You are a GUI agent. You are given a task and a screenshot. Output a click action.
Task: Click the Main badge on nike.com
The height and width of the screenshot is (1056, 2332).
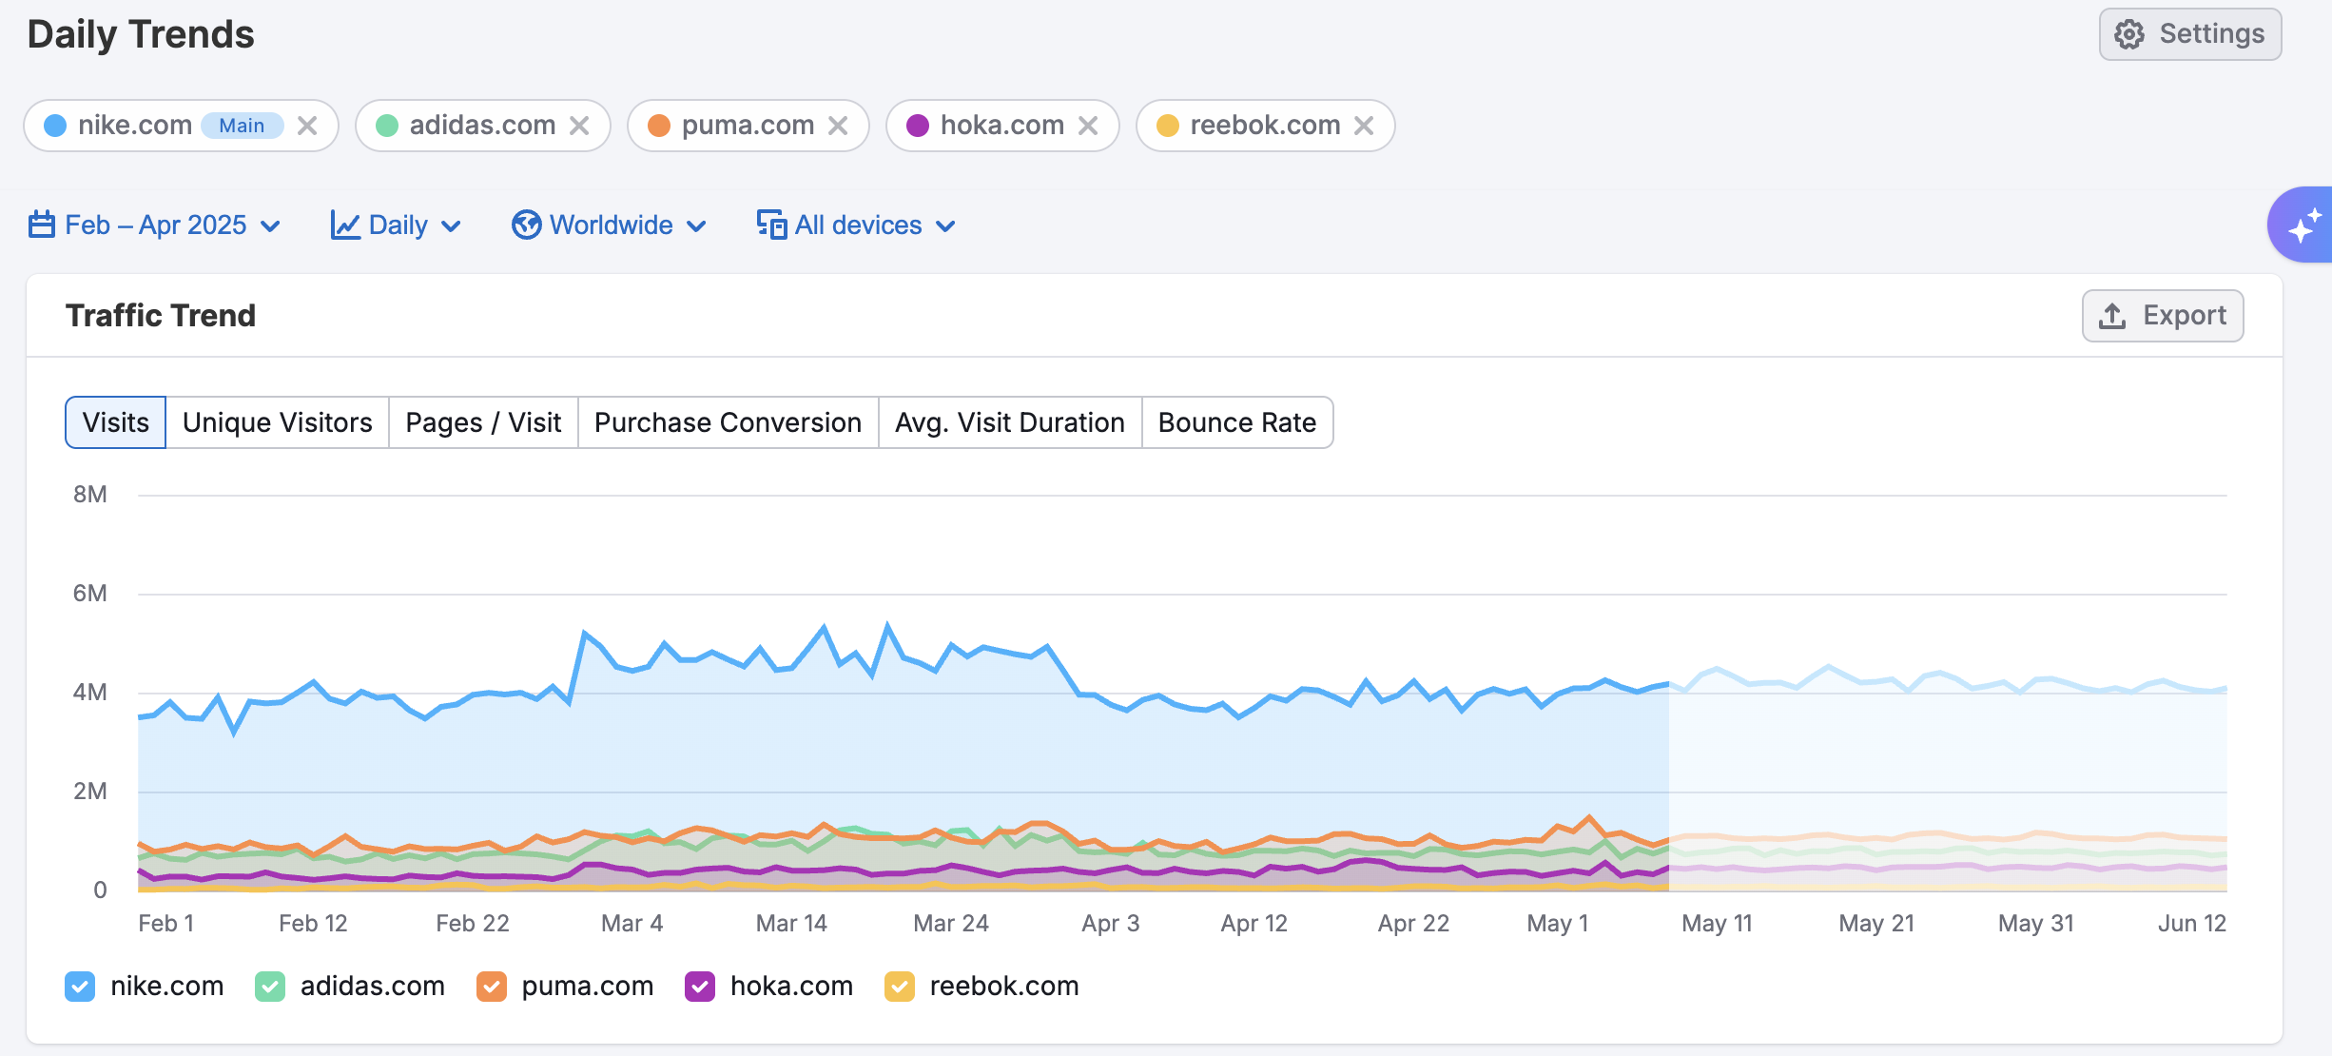(242, 126)
